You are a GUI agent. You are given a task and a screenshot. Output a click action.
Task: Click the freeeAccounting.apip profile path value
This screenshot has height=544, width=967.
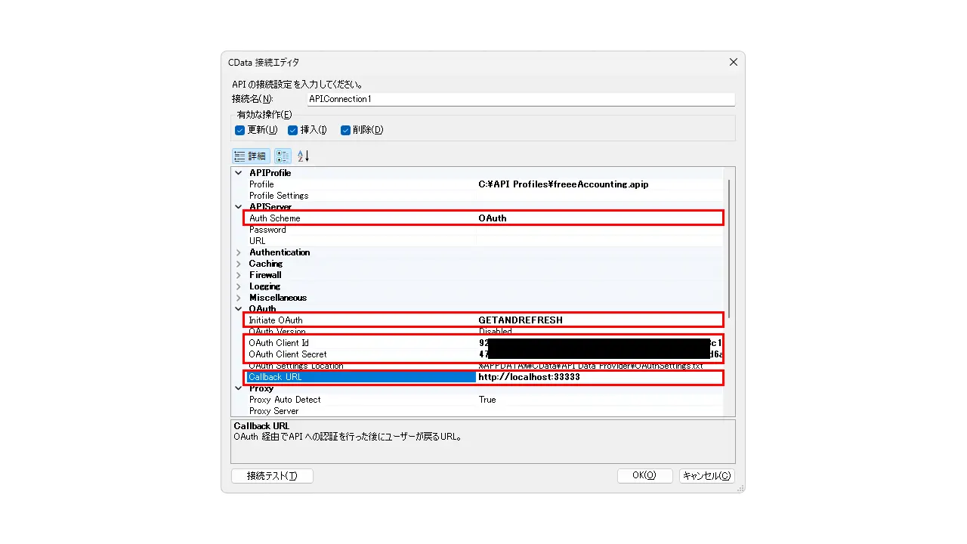564,184
